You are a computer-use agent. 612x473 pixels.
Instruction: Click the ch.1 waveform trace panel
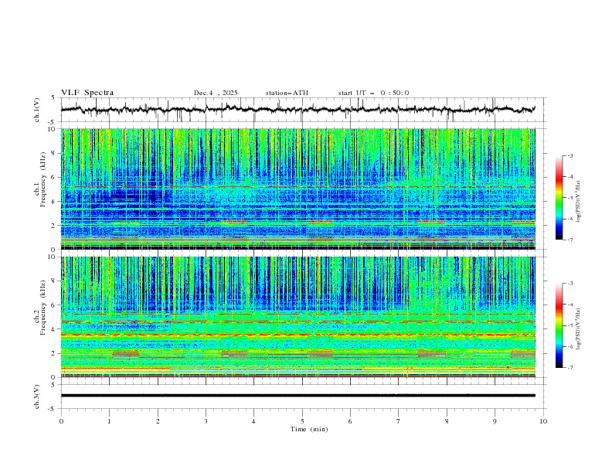pyautogui.click(x=304, y=110)
